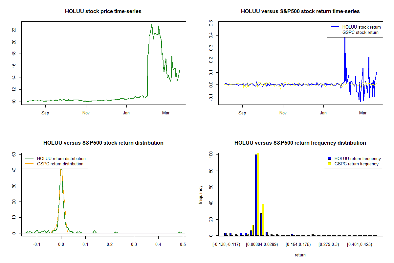Click the blue HOLUU return frequency legend square

(x=329, y=158)
